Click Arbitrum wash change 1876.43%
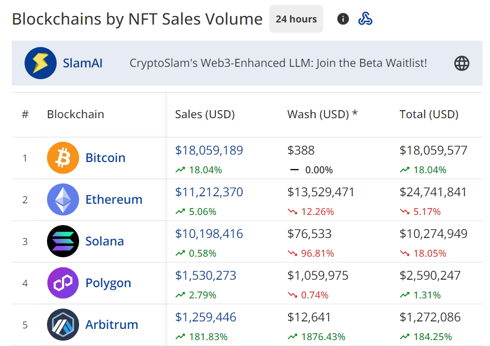 click(x=323, y=337)
